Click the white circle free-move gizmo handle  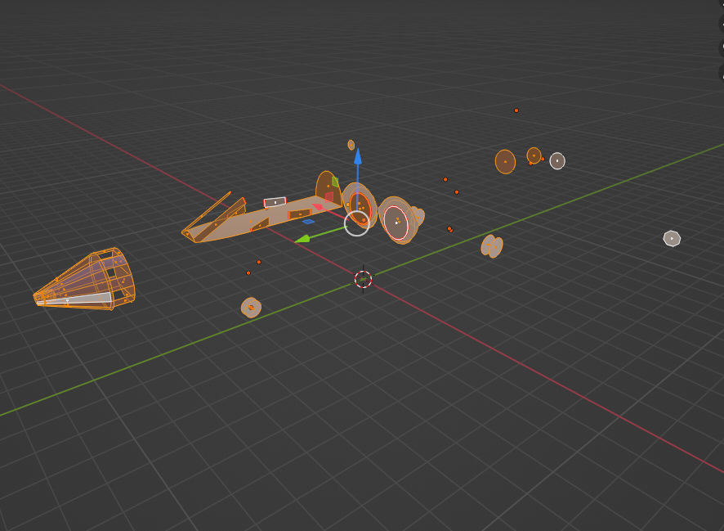point(357,223)
